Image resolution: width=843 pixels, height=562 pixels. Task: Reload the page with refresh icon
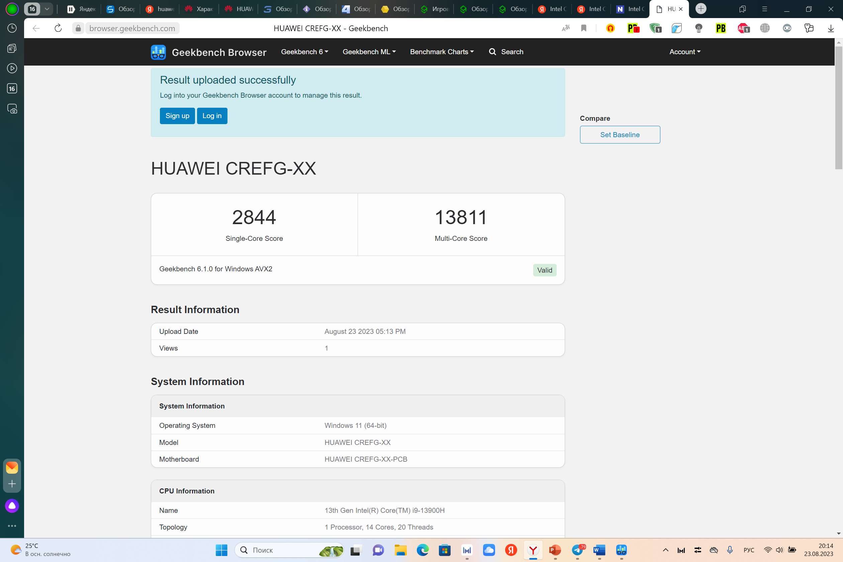58,28
